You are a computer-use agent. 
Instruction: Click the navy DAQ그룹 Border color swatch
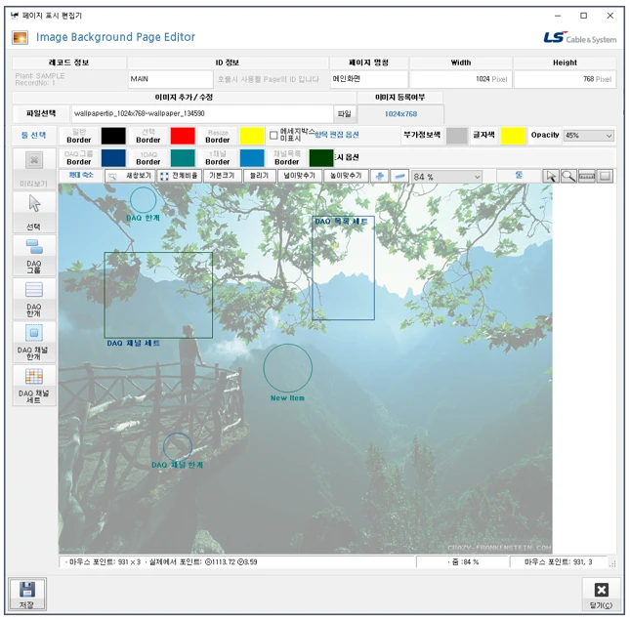point(113,158)
